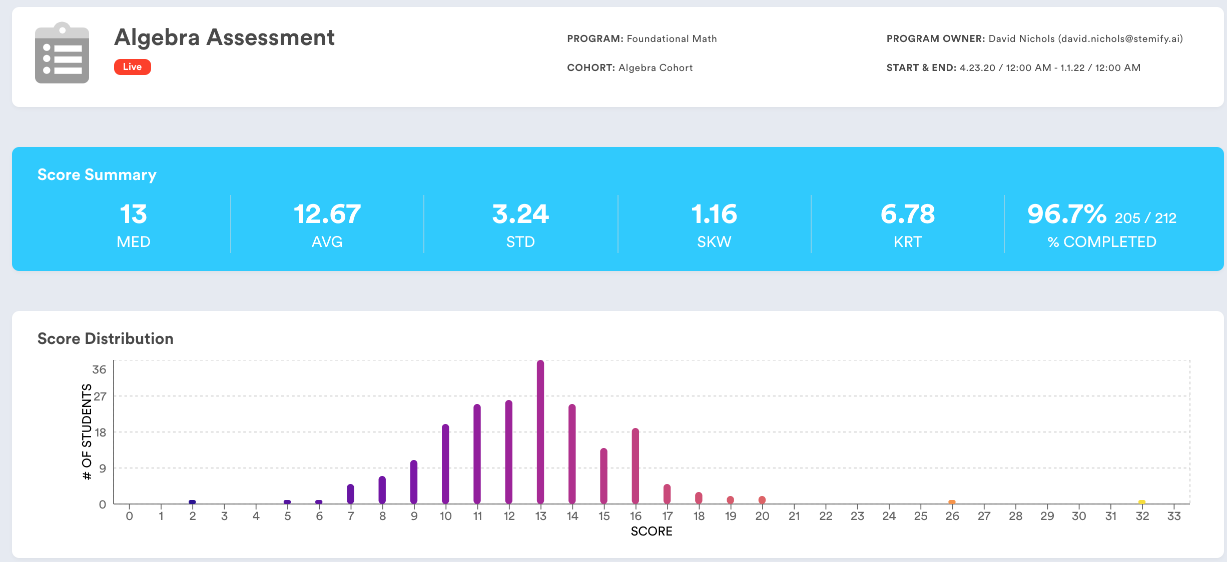Click the clipboard assessment icon
Viewport: 1227px width, 562px height.
coord(62,53)
